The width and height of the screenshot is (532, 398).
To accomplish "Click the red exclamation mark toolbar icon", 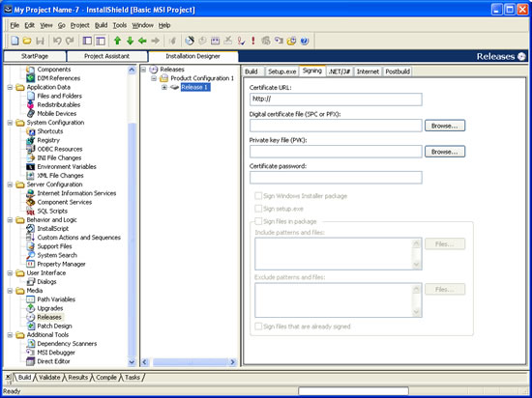I will (x=253, y=41).
